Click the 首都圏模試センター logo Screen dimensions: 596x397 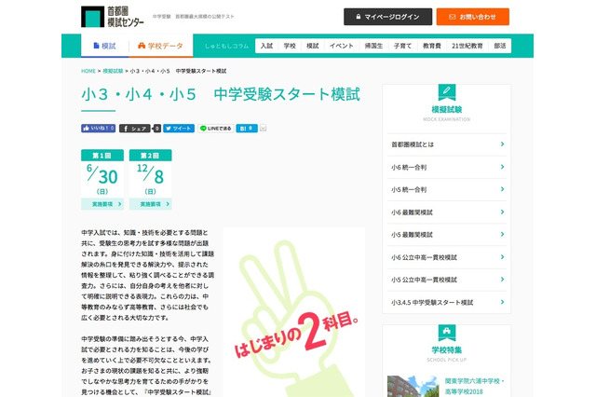pos(113,17)
